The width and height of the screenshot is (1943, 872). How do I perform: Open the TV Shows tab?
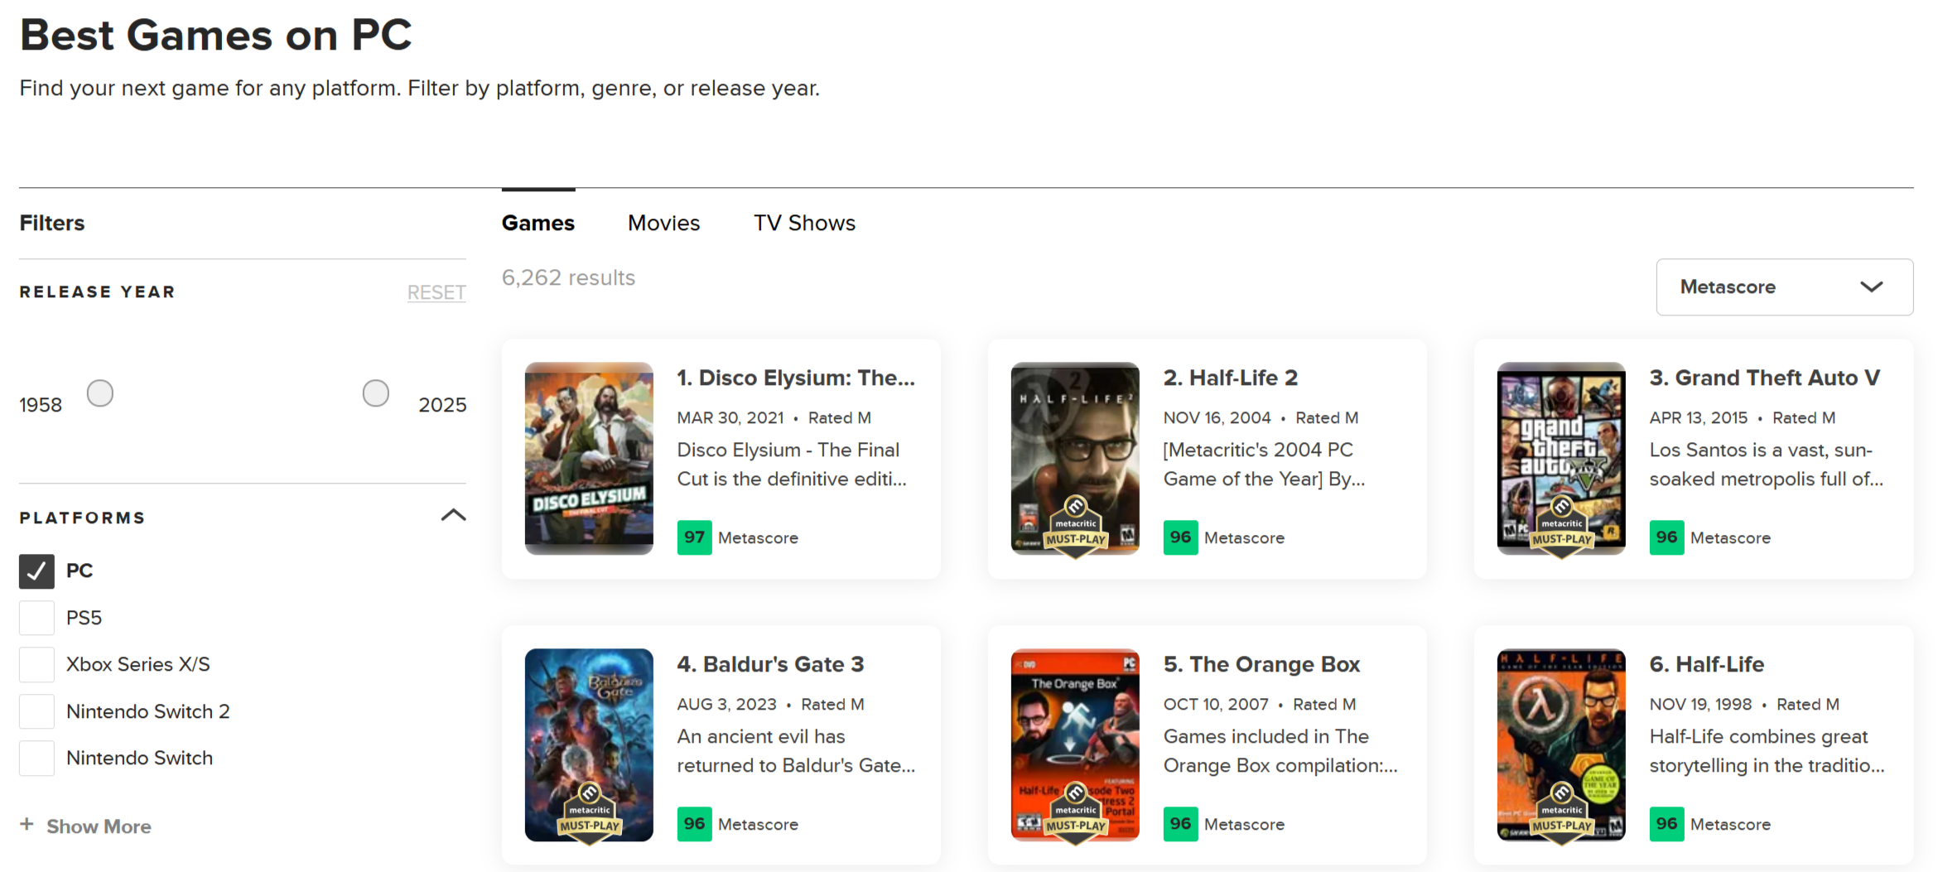click(804, 223)
